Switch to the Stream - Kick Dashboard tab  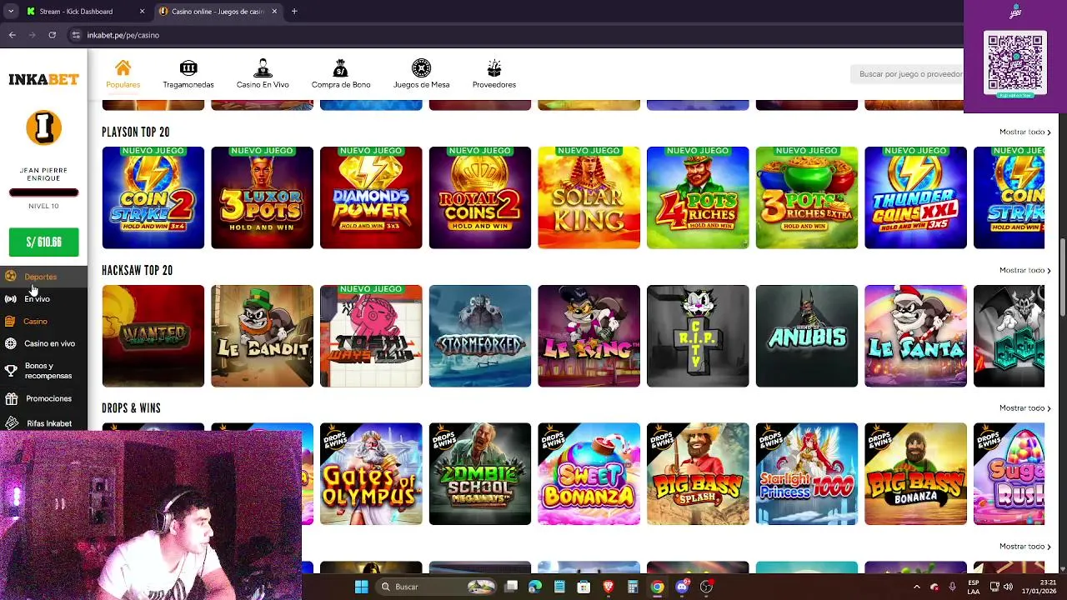coord(83,12)
